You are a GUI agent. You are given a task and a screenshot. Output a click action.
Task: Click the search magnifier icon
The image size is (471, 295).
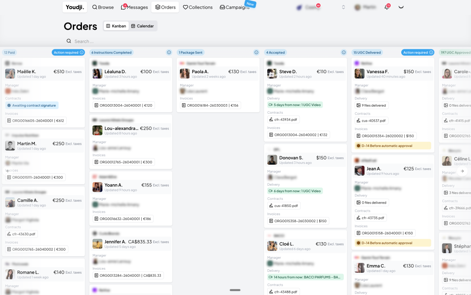[x=69, y=41]
